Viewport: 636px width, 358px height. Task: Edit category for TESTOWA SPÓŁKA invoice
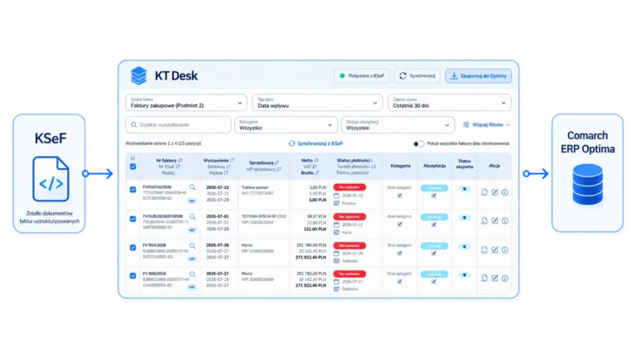[399, 224]
